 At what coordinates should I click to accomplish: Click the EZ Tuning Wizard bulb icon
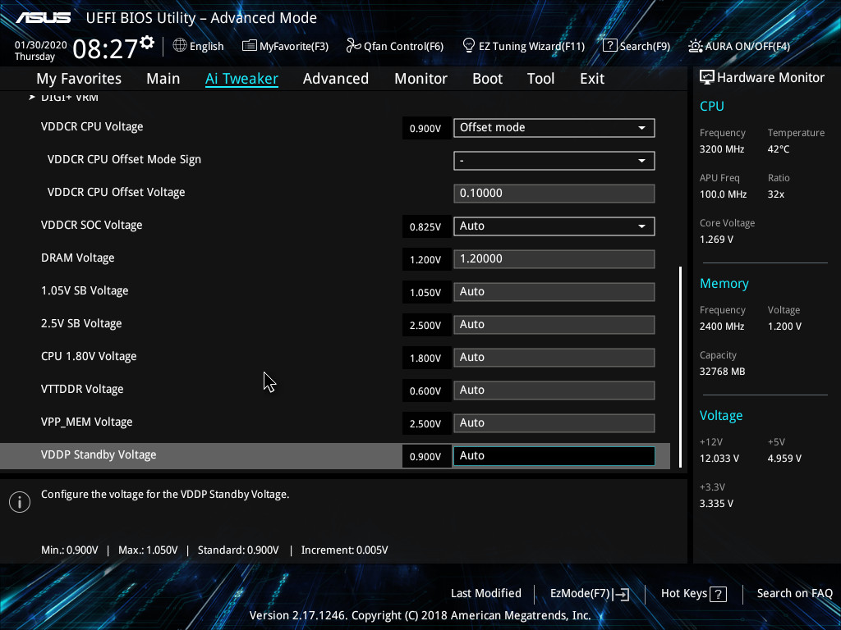pos(469,46)
